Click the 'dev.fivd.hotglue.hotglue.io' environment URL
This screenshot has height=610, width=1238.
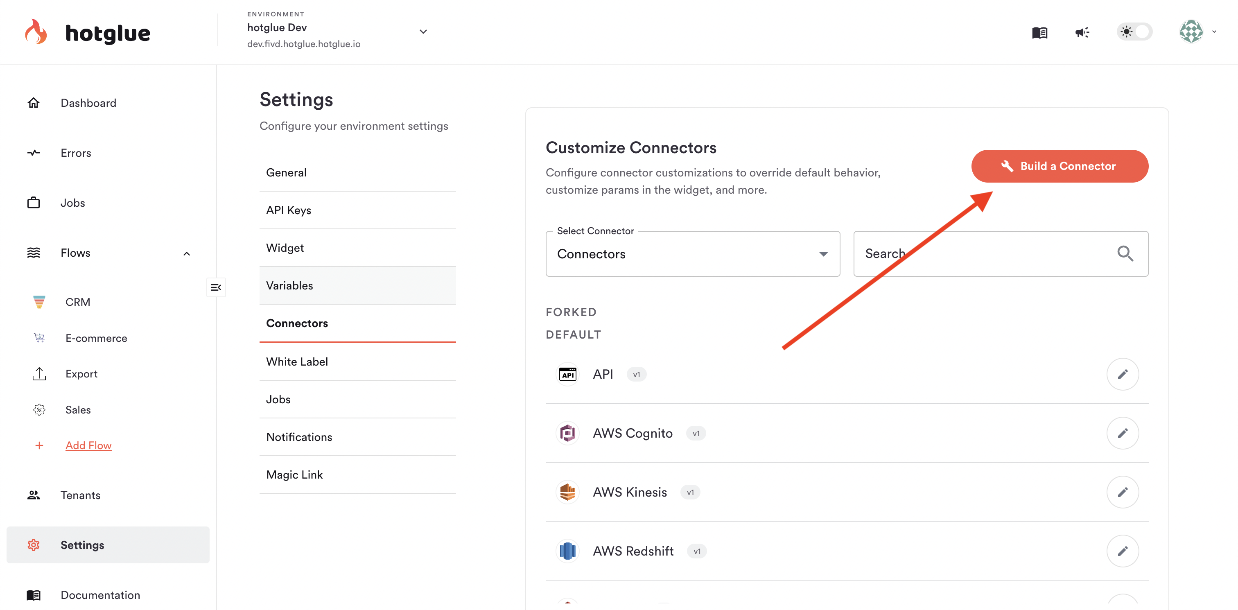[304, 44]
